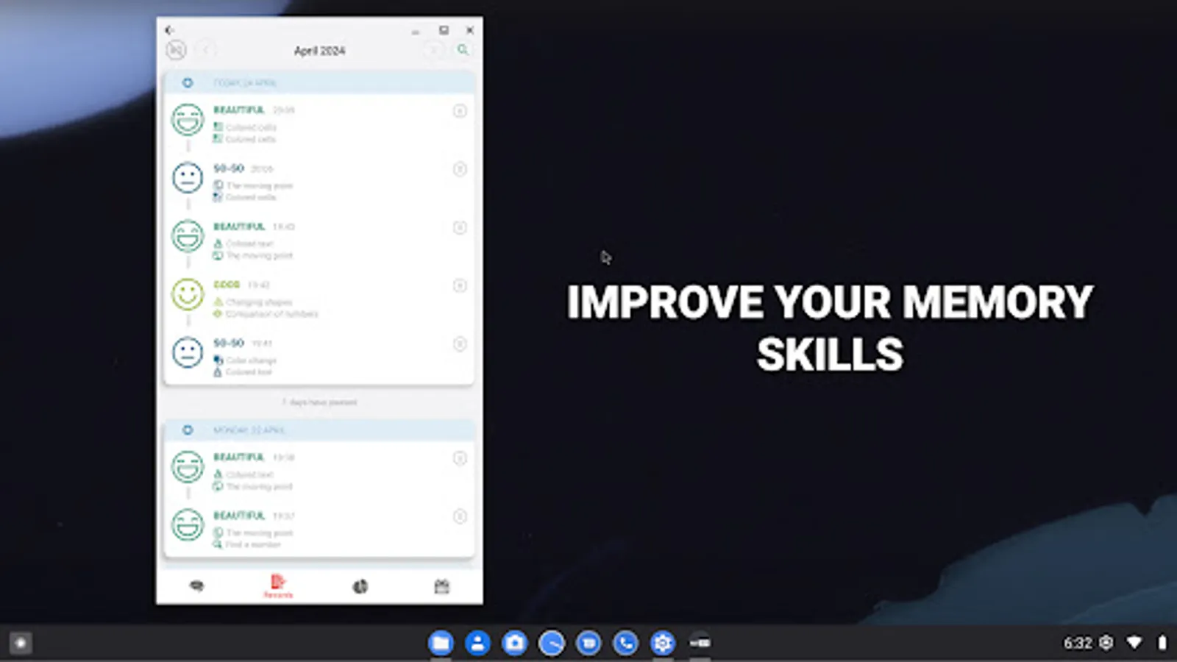
Task: Click the laughing face of today's BEAUTIFUL Colored text entry
Action: (188, 236)
